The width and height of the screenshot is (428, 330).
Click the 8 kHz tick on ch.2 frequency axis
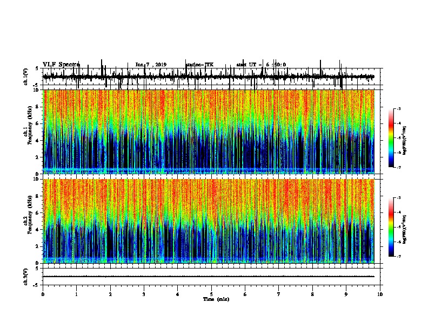[x=38, y=196]
